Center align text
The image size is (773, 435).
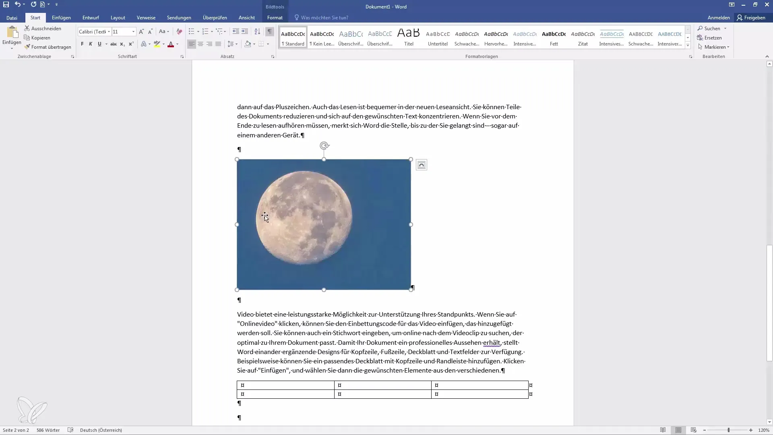pyautogui.click(x=200, y=44)
